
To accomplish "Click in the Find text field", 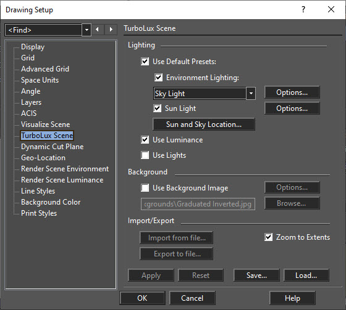I will click(x=43, y=30).
